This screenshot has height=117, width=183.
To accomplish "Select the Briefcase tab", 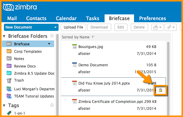I will (119, 18).
